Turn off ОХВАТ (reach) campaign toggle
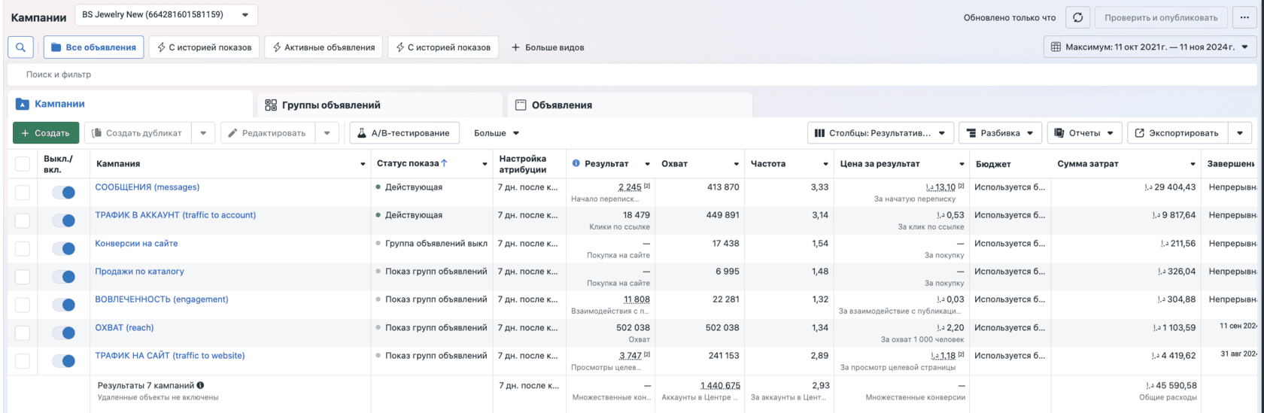The image size is (1264, 413). 64,333
